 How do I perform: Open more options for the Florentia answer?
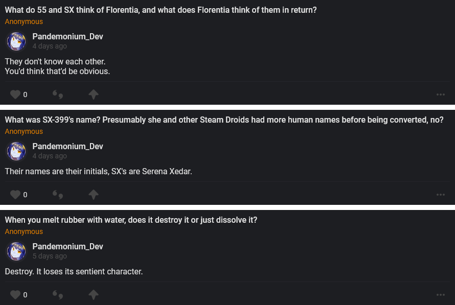(x=441, y=95)
